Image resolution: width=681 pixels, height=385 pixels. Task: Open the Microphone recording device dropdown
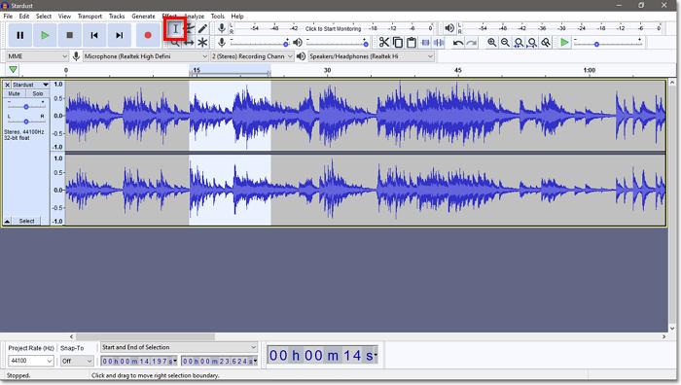[146, 56]
